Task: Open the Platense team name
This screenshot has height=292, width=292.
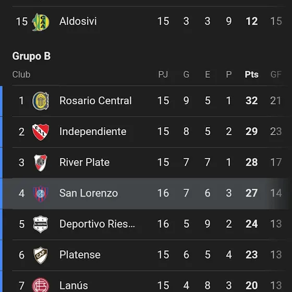Action: 80,254
